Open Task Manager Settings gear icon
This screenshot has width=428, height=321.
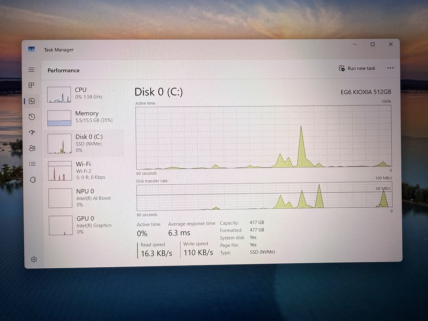click(x=34, y=259)
